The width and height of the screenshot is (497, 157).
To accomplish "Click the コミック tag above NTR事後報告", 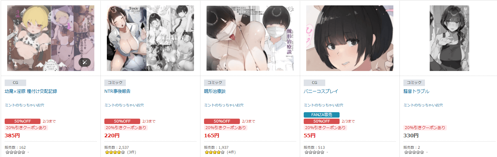I will tap(115, 82).
